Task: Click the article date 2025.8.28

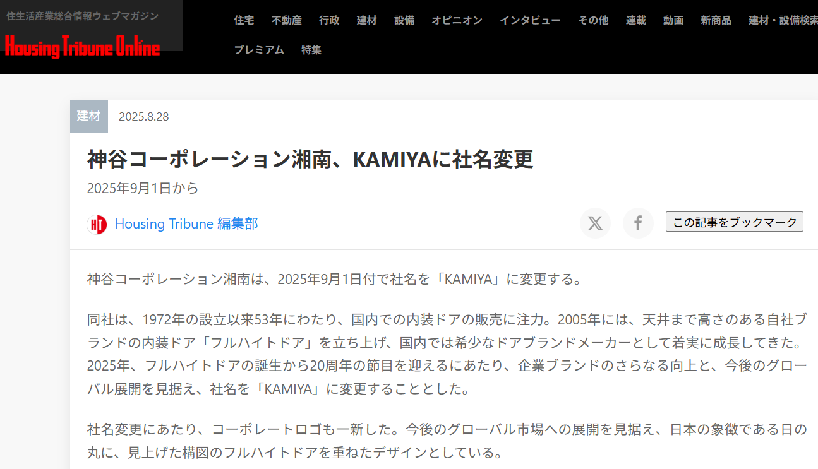Action: [x=143, y=117]
